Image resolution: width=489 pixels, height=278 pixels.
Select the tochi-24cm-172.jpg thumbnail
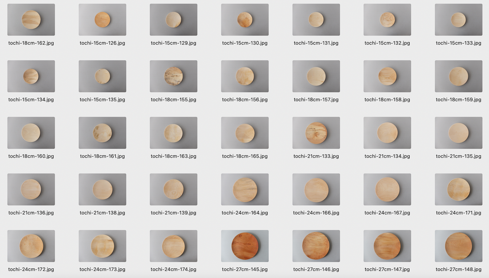coord(31,246)
